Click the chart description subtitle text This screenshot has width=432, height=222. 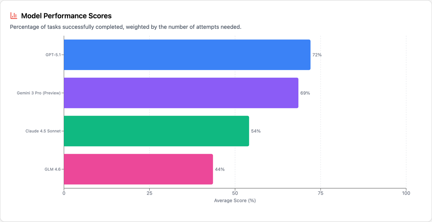click(x=126, y=27)
